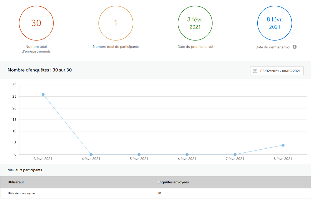Viewport: 312px width, 200px height.
Task: Click the yellow circle showing 1 participant
Action: [x=116, y=23]
